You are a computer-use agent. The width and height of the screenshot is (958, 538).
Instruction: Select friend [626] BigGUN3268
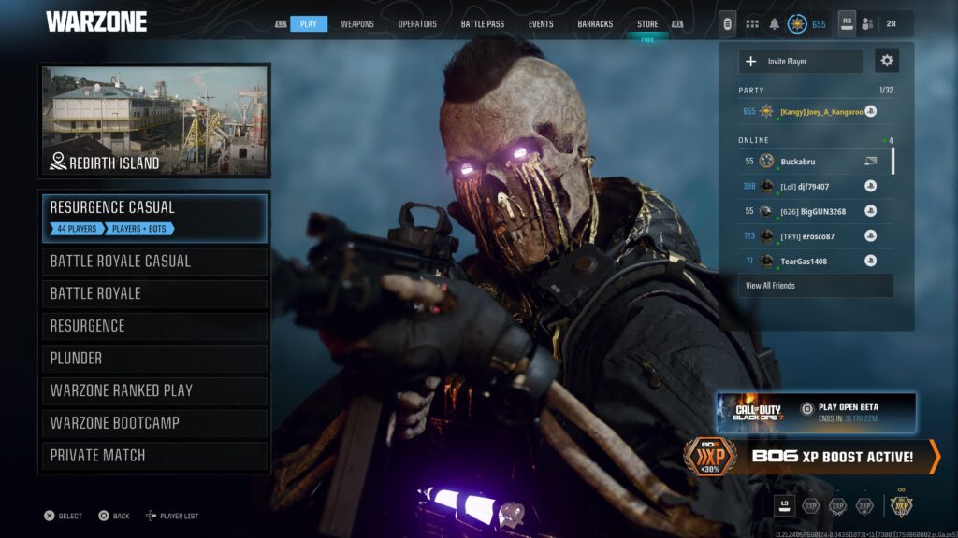coord(815,211)
